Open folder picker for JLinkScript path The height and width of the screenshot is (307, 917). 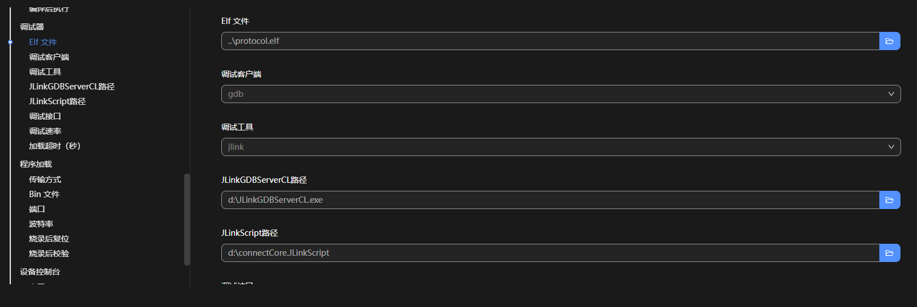[x=890, y=253]
